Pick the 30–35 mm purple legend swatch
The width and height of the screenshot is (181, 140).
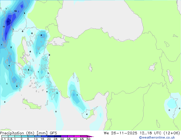[x=64, y=136]
